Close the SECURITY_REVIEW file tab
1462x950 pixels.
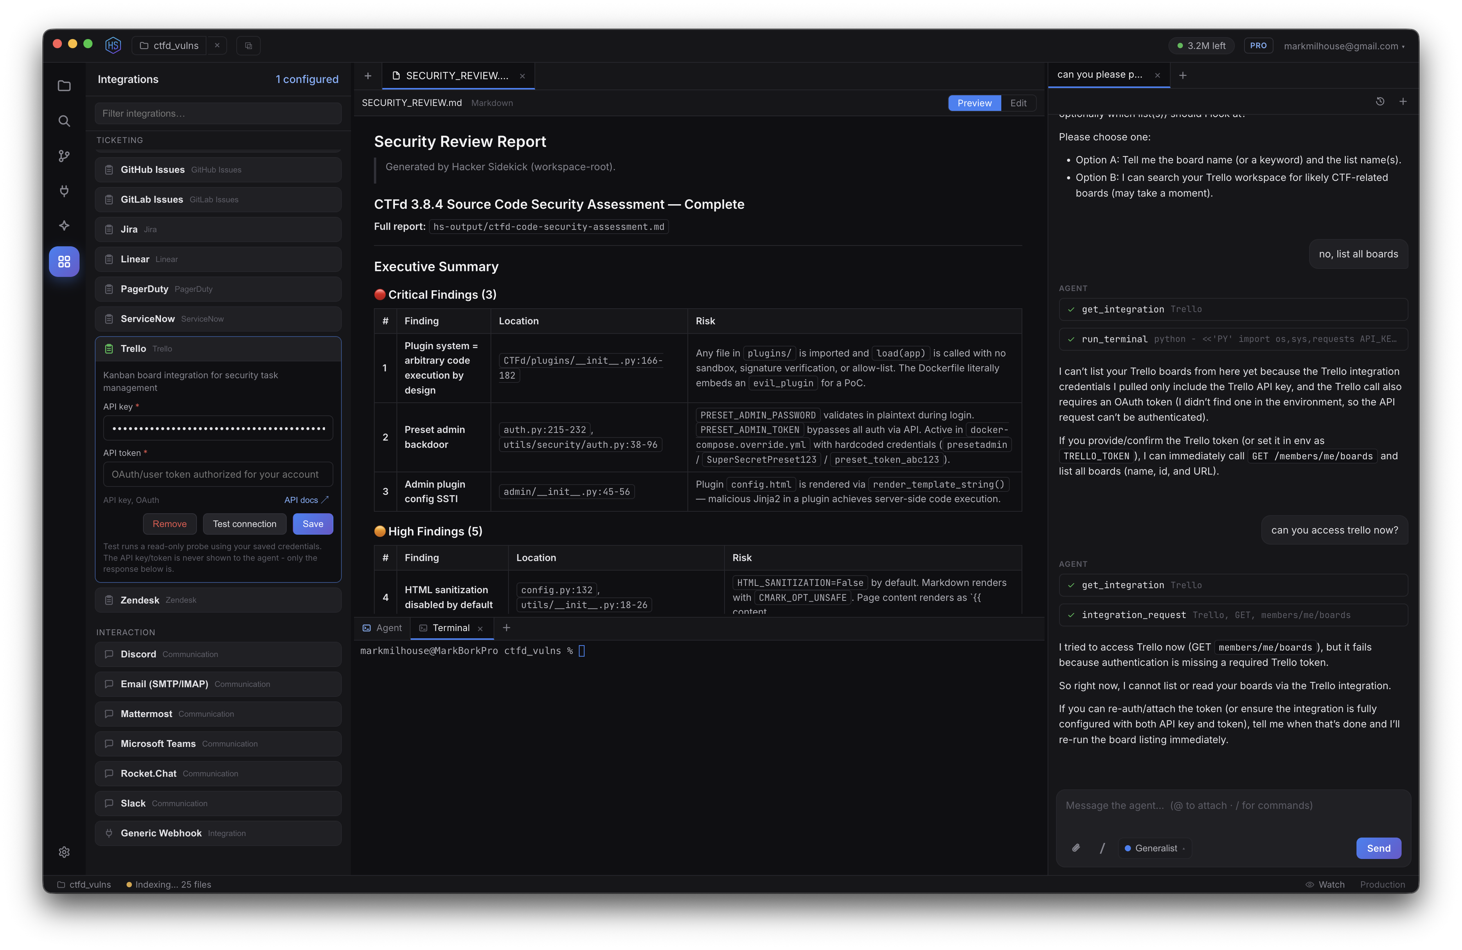coord(522,76)
